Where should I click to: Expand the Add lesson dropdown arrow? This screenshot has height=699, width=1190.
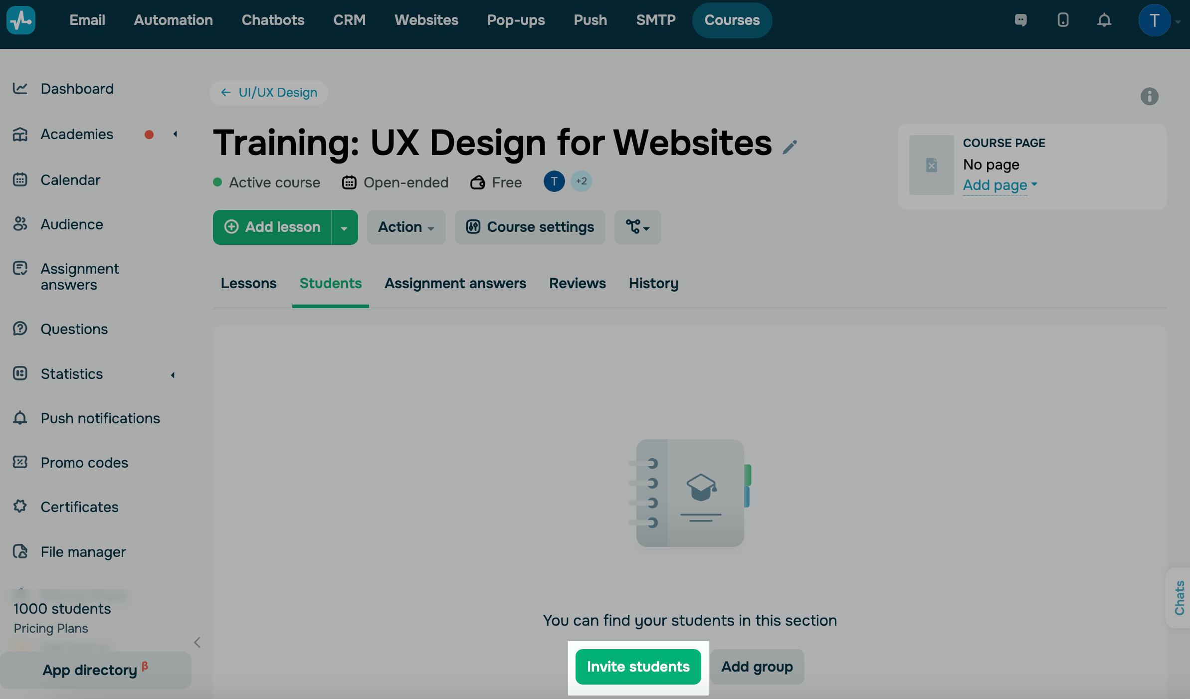pos(344,228)
